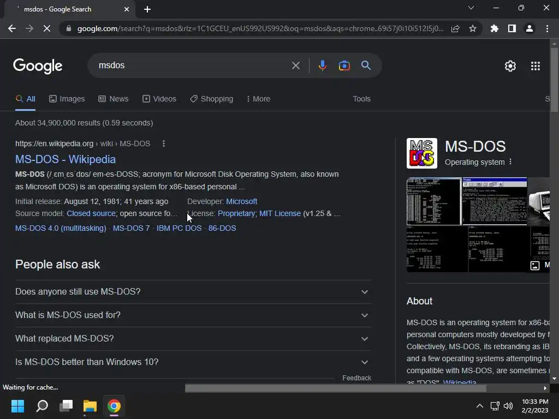This screenshot has height=419, width=559.
Task: Switch to the News tab
Action: [x=114, y=99]
